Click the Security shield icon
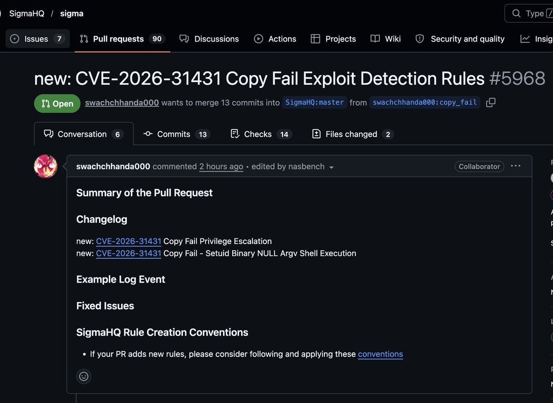Screen dimensions: 553x403 [419, 39]
